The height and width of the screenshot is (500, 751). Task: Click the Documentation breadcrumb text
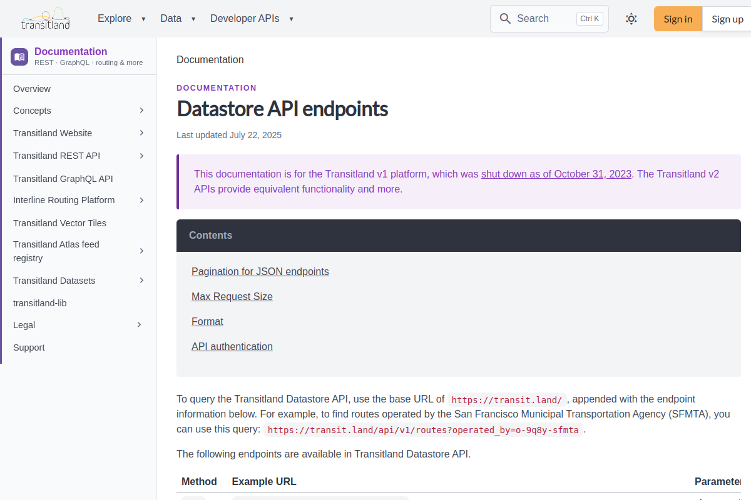coord(210,59)
